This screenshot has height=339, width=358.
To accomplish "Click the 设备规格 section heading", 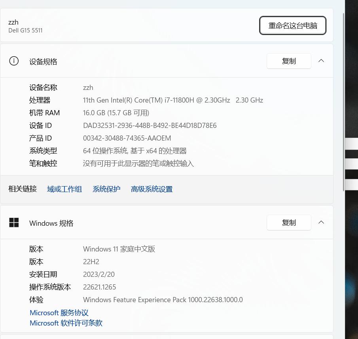I will 43,61.
